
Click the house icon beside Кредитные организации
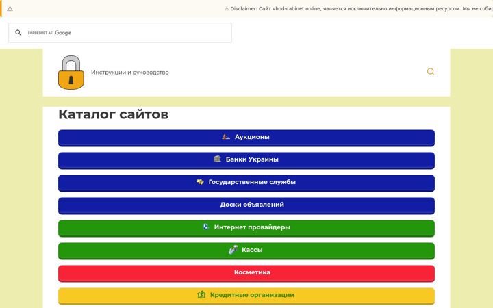click(201, 294)
